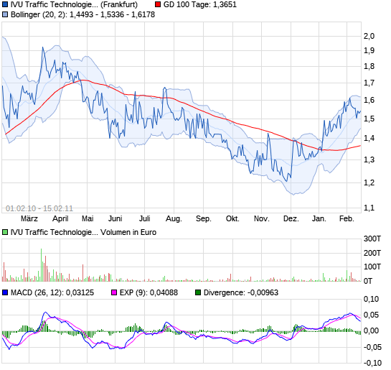Click the Volumen in Euro label
Screen dimensions: 391x370
point(128,233)
